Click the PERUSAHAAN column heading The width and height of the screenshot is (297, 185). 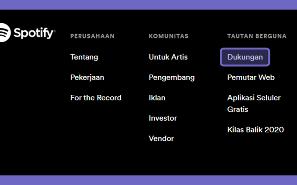click(x=92, y=36)
